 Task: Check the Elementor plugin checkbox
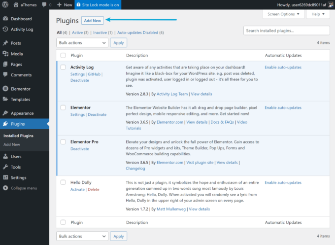(63, 107)
